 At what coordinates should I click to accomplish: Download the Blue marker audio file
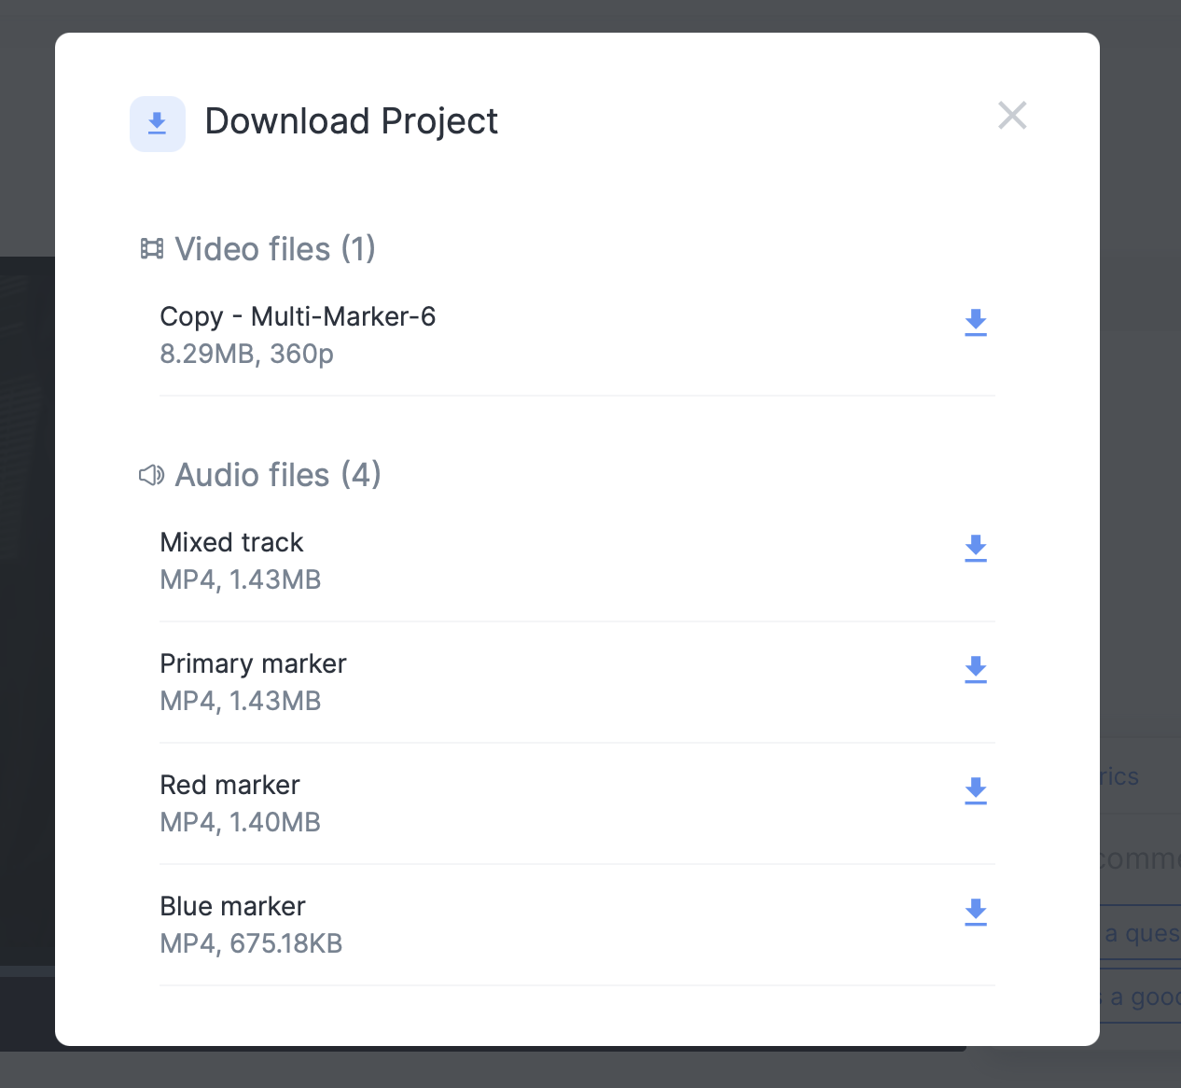coord(976,912)
